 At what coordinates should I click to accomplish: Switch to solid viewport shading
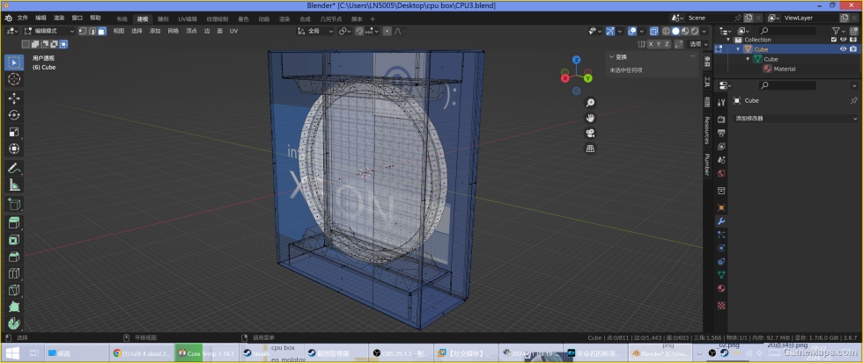(675, 32)
